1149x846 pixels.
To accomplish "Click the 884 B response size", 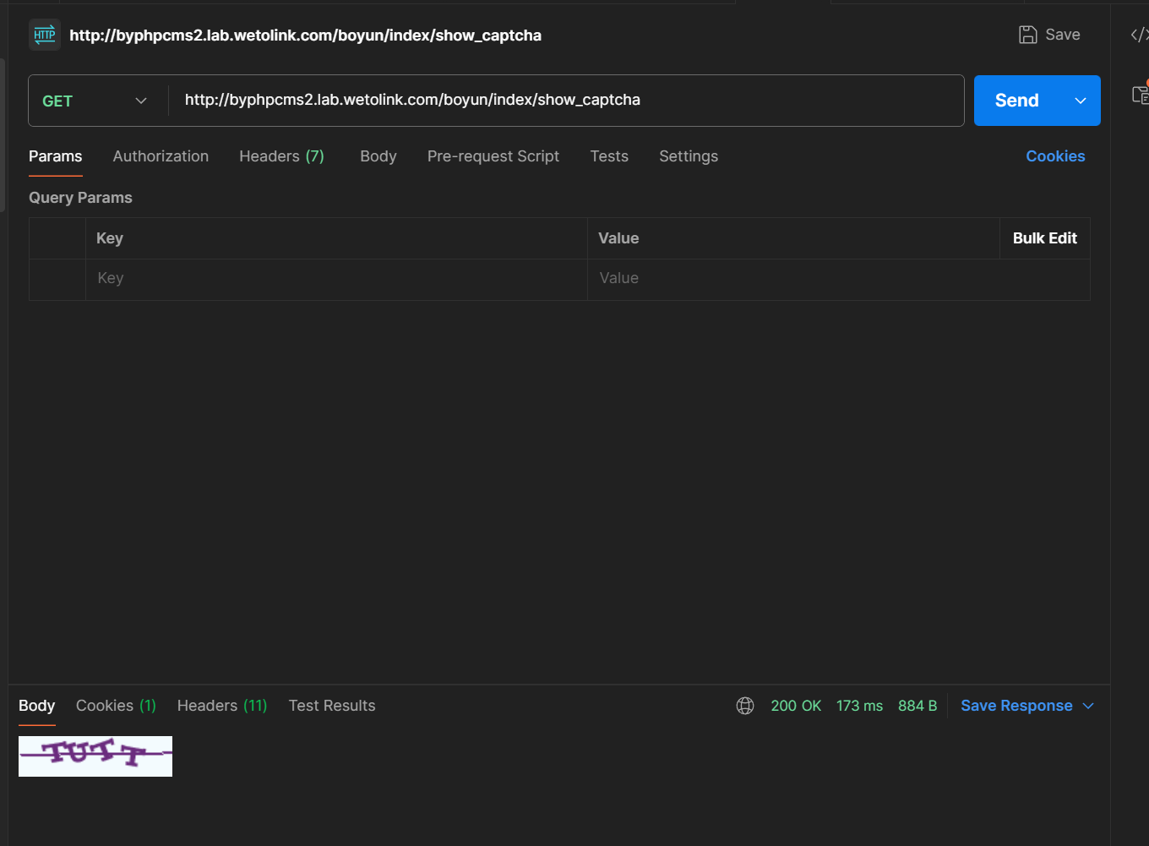I will [918, 706].
